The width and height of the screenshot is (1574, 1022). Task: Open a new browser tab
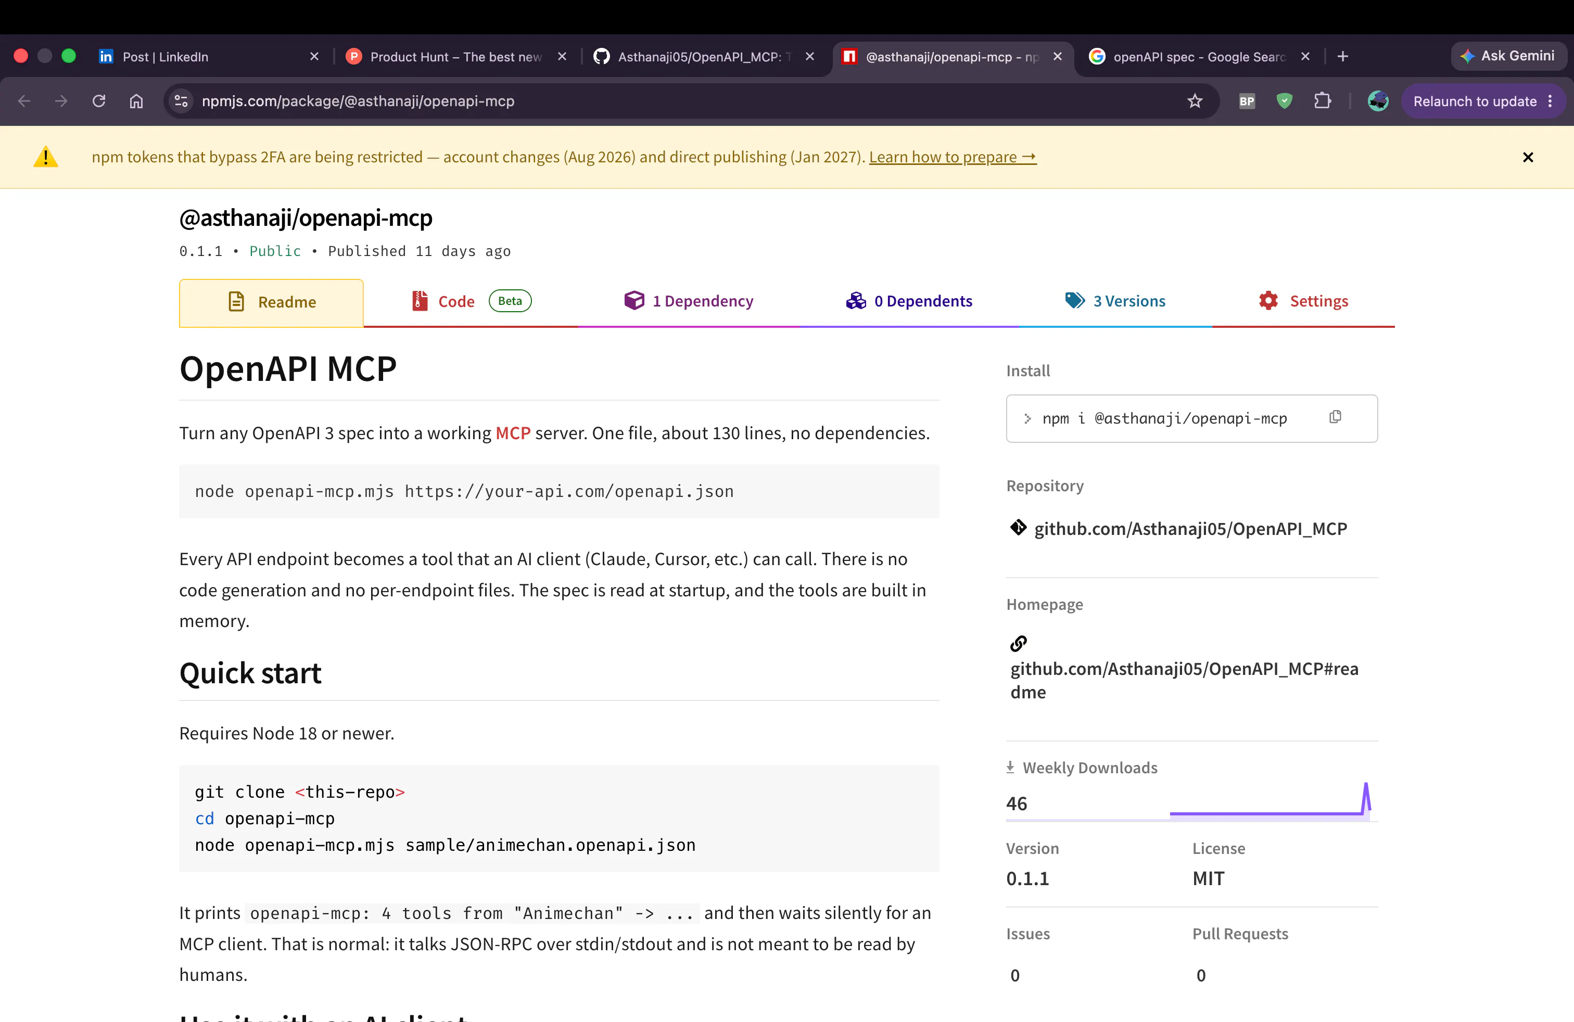pyautogui.click(x=1342, y=57)
